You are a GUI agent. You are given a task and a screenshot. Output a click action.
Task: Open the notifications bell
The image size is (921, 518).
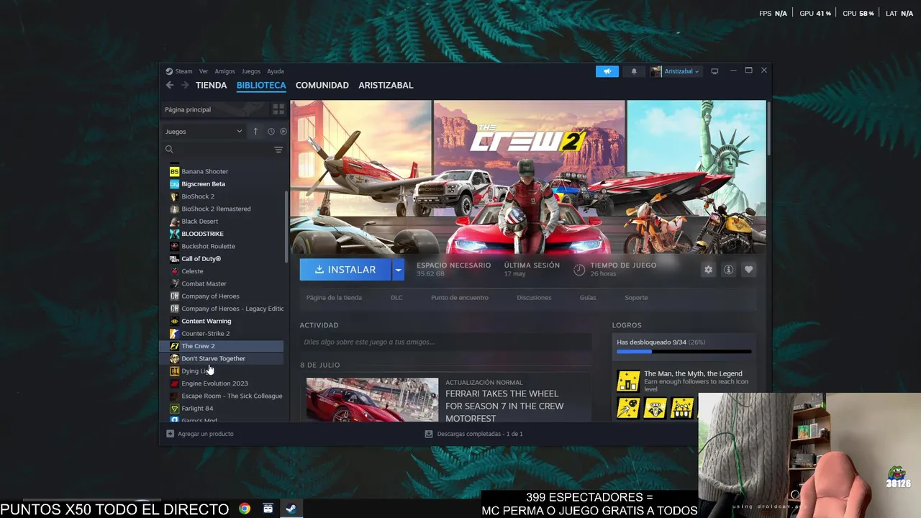pyautogui.click(x=634, y=71)
